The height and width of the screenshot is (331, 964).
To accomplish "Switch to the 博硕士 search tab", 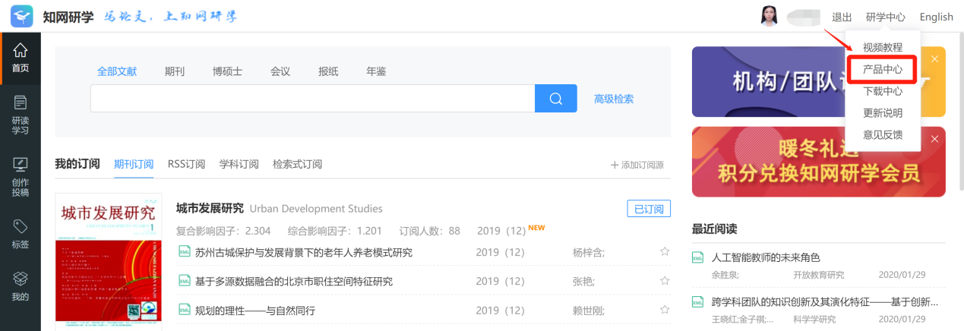I will (227, 71).
